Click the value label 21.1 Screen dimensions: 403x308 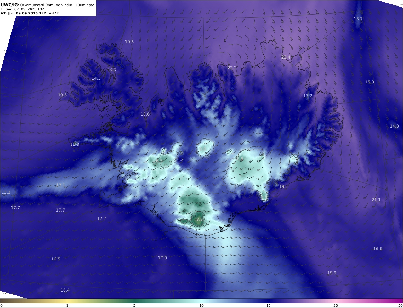pyautogui.click(x=376, y=200)
